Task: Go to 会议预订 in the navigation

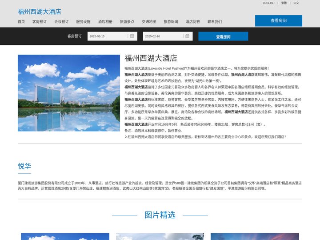Action: tap(61, 22)
